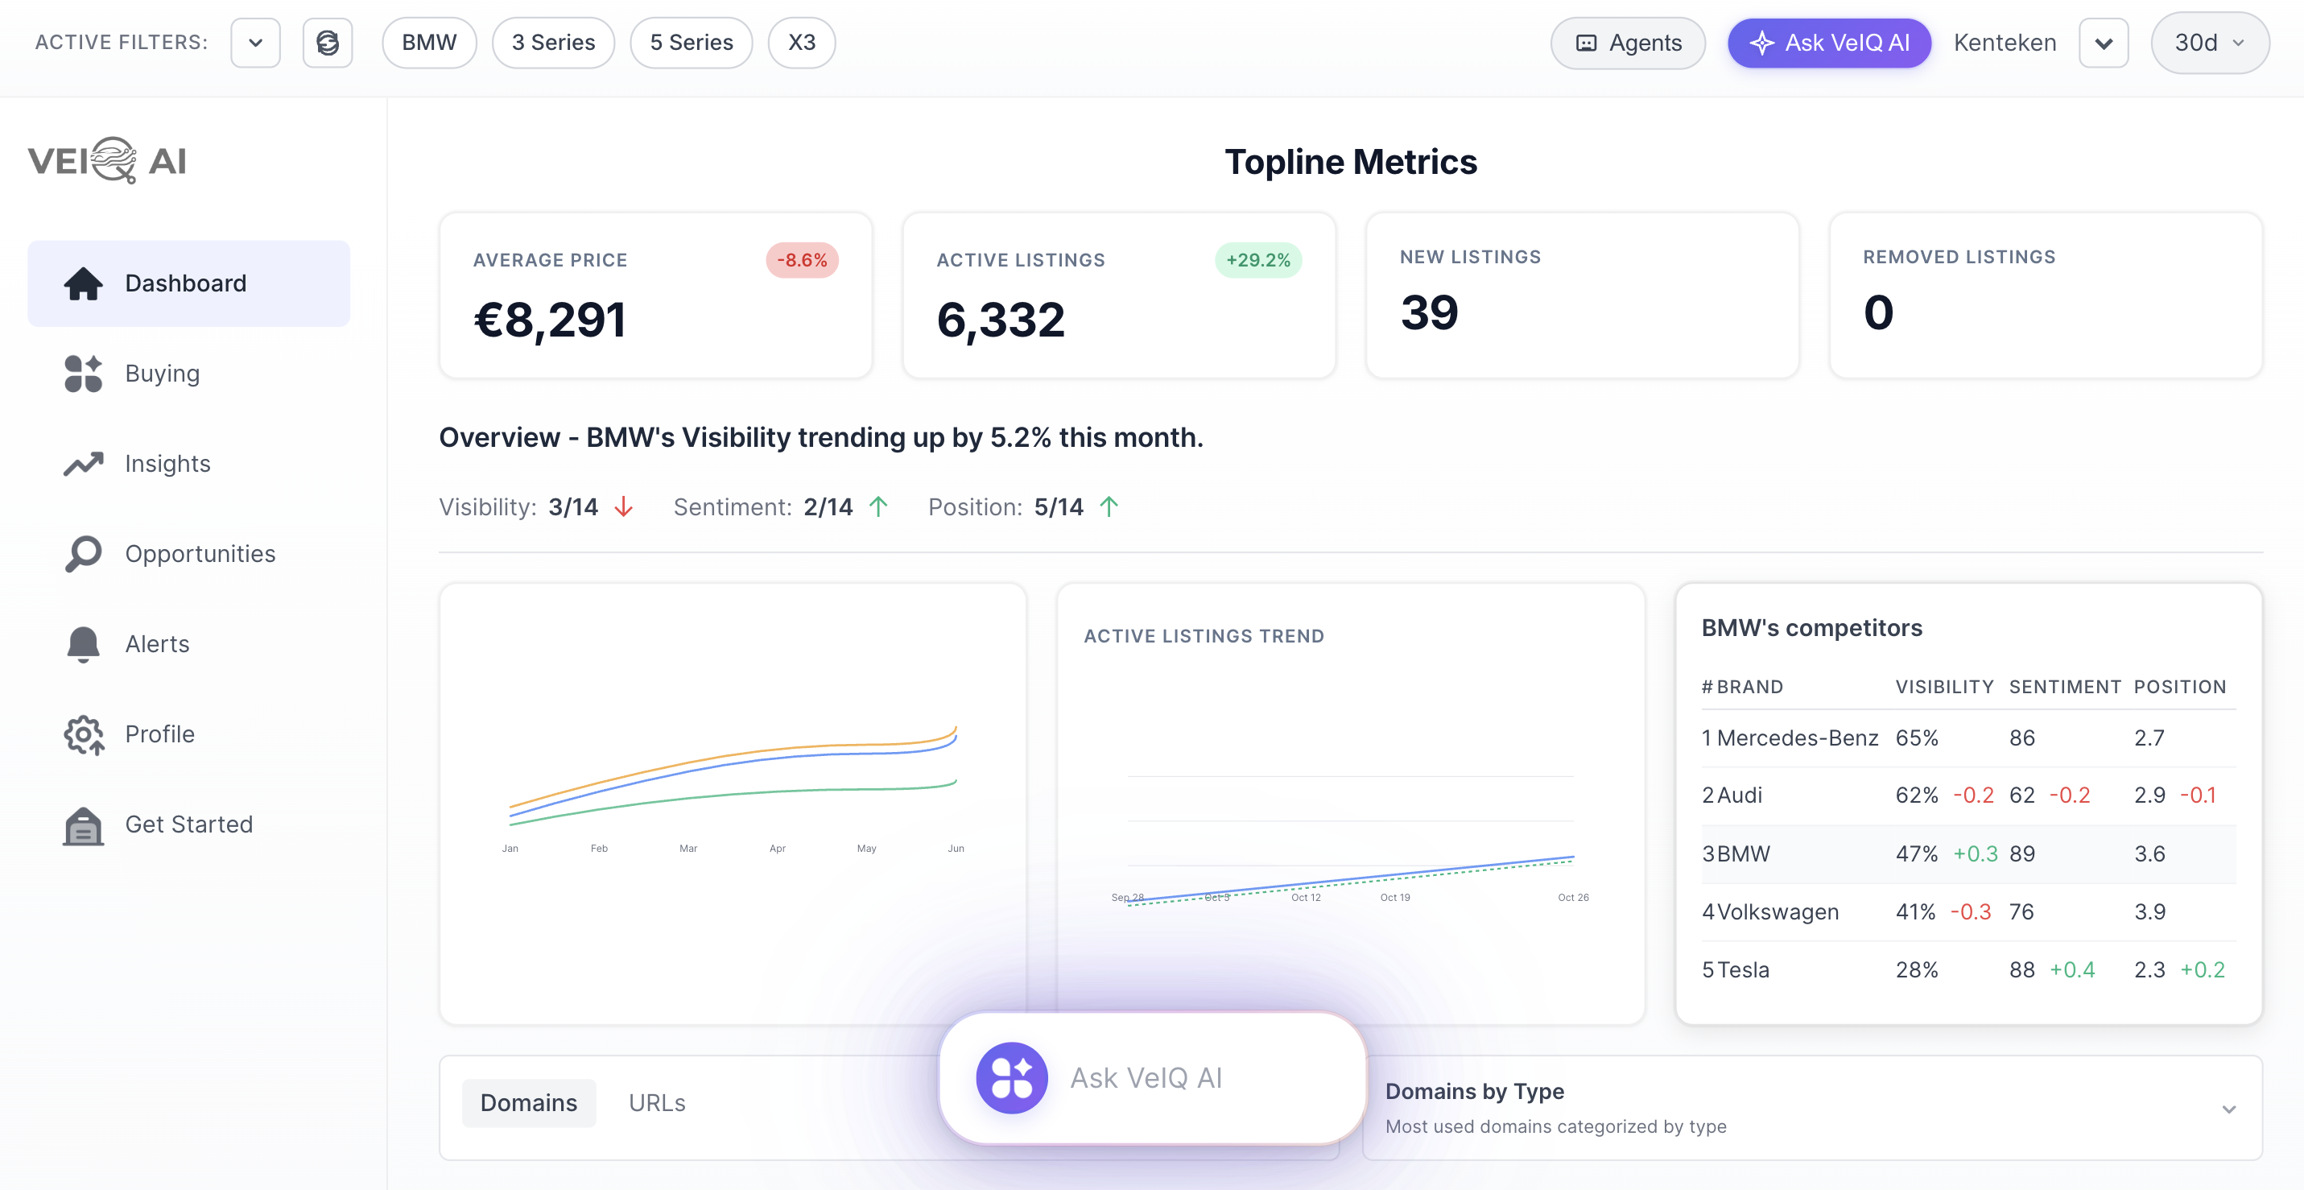Expand the Active Filters chevron dropdown
The height and width of the screenshot is (1190, 2304).
click(x=255, y=42)
